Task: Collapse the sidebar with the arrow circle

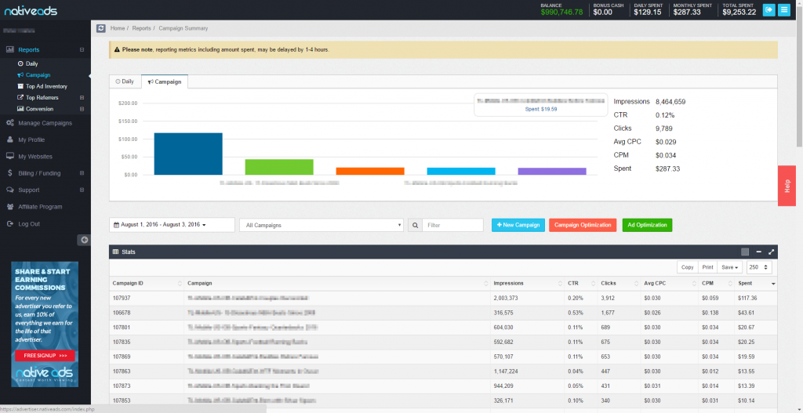Action: (84, 240)
